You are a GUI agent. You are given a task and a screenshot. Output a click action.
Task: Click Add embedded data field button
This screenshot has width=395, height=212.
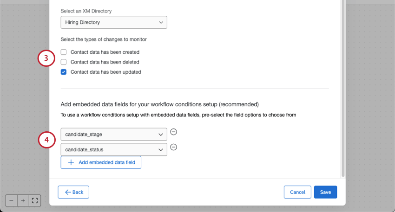click(x=101, y=162)
